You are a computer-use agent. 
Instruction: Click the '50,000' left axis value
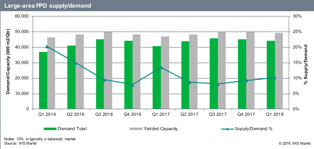22,32
